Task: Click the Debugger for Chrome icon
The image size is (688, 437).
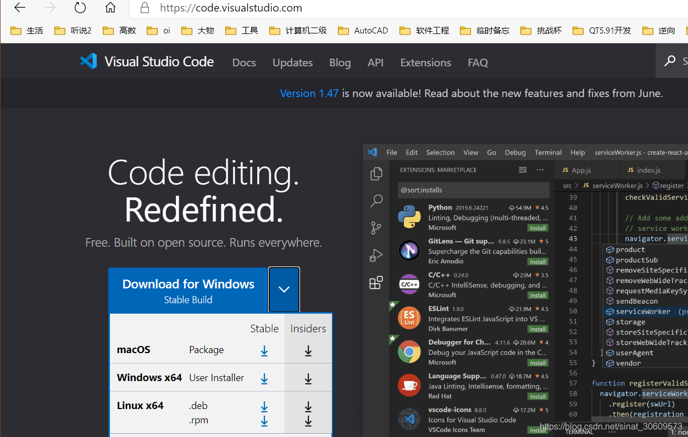Action: coord(409,352)
